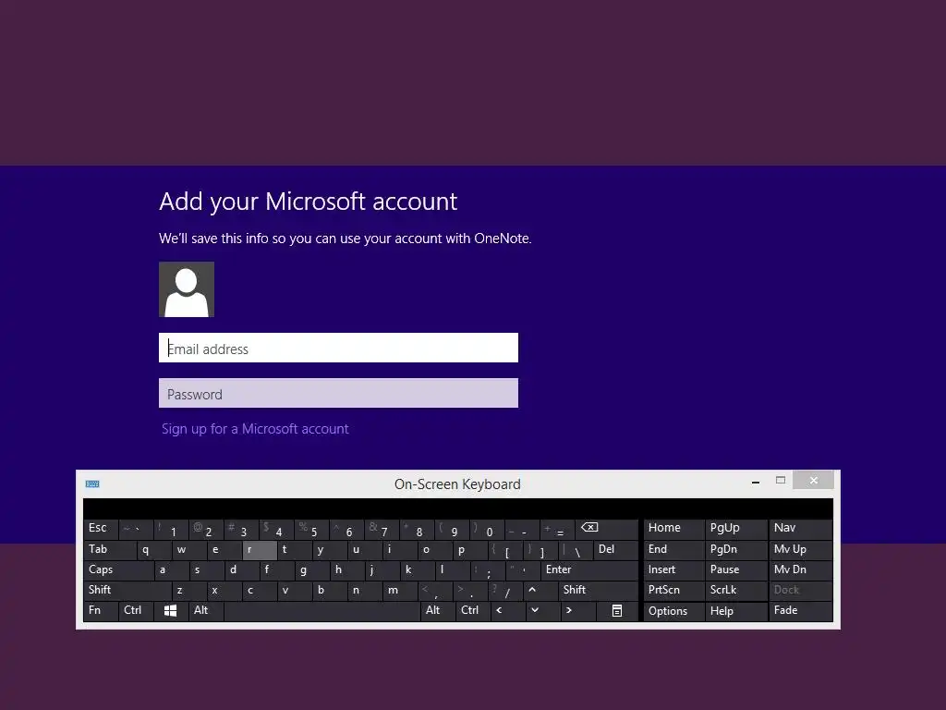The image size is (946, 710).
Task: Hit the Enter key on keyboard
Action: [x=588, y=570]
